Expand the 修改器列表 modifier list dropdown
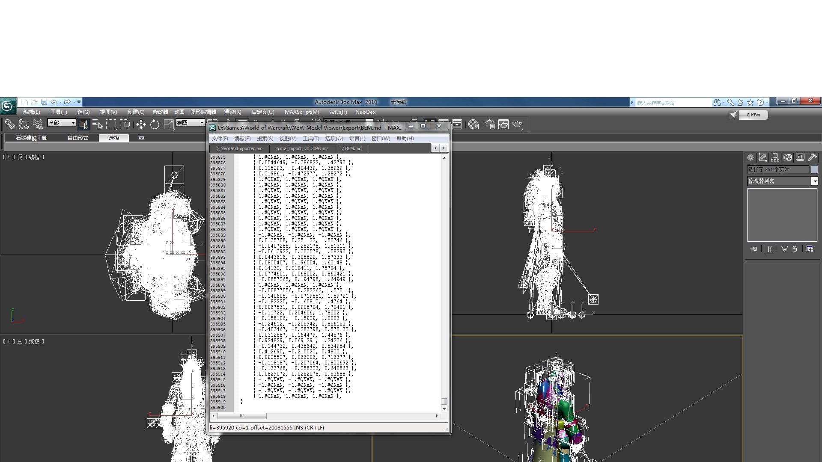The width and height of the screenshot is (822, 462). pyautogui.click(x=815, y=181)
